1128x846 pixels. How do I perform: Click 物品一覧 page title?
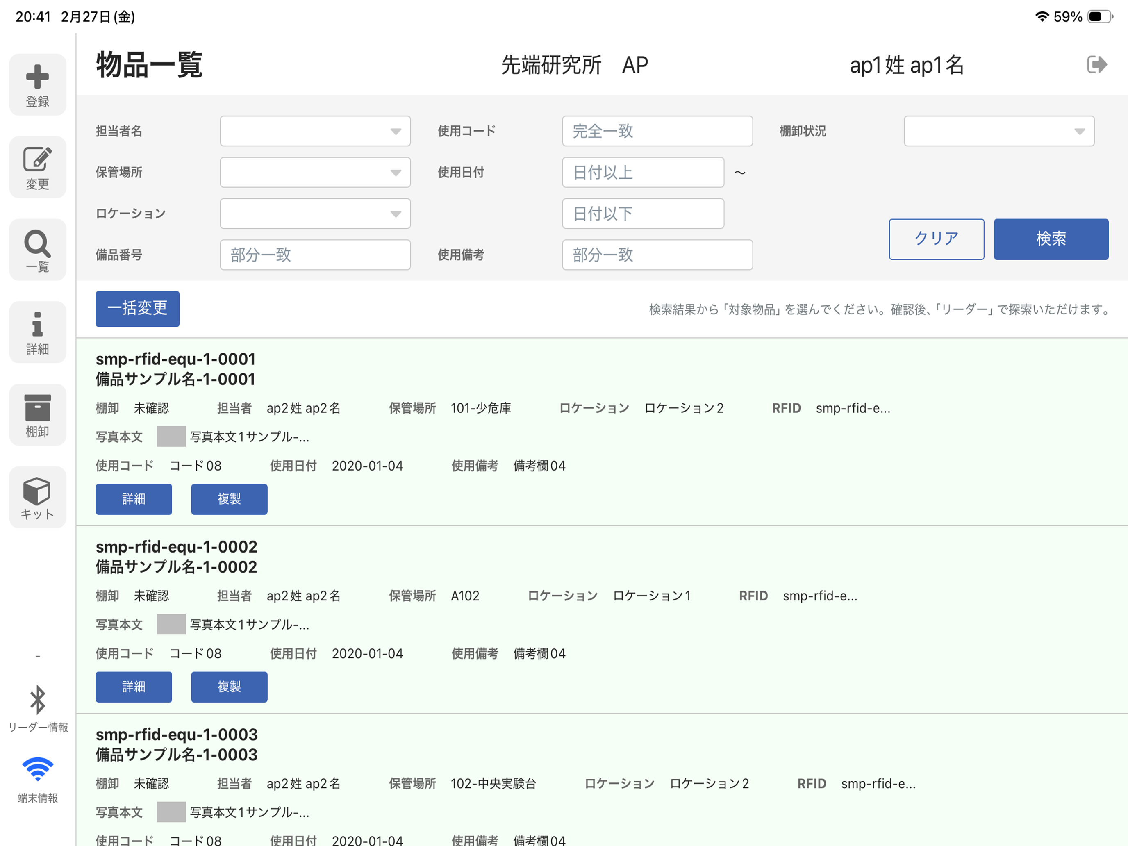pos(150,65)
